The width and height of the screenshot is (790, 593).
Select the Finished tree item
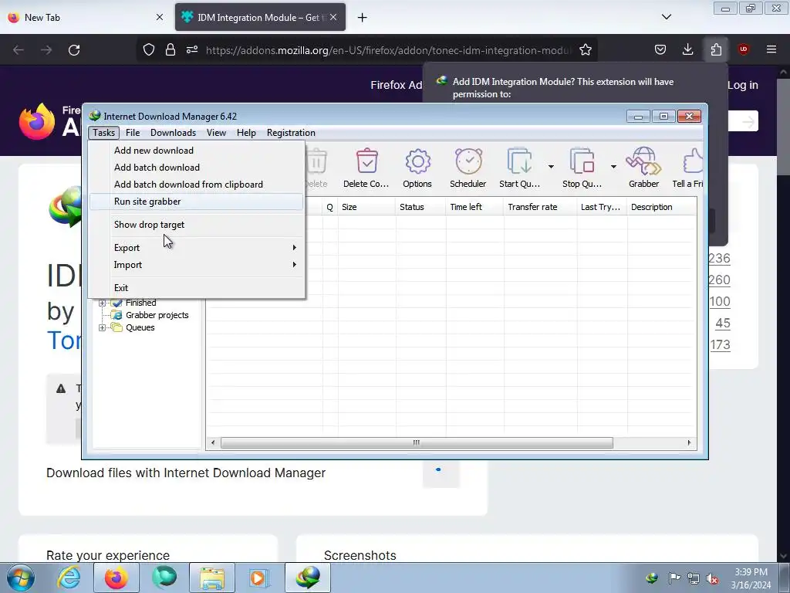click(140, 303)
